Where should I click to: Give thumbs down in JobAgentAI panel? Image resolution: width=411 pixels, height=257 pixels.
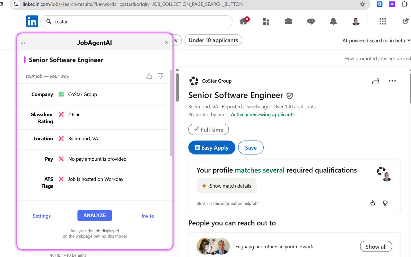(x=161, y=76)
